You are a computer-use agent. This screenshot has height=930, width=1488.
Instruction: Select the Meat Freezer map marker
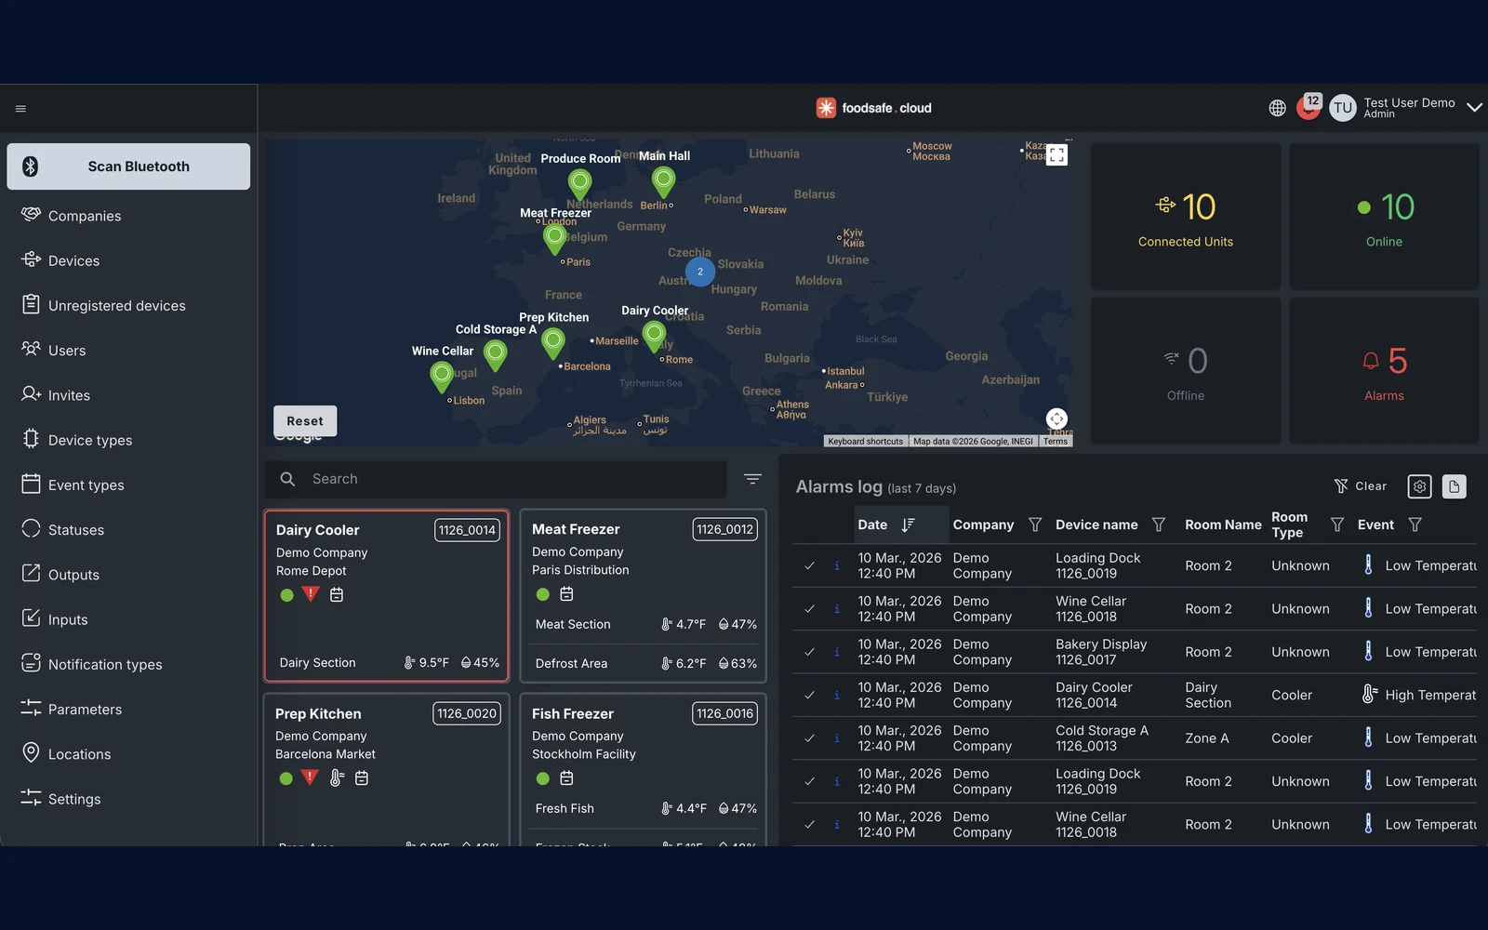(x=555, y=238)
